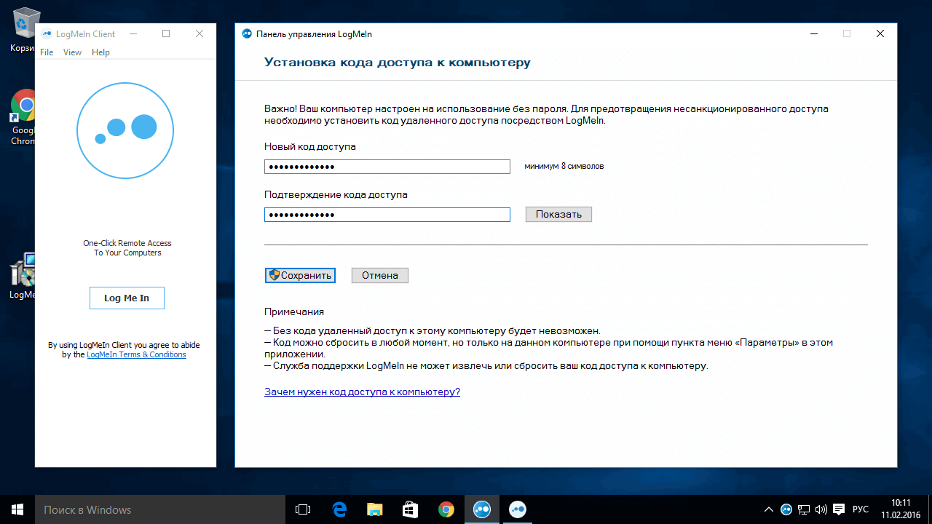Open the taskbar clock showing 10:11
This screenshot has width=932, height=524.
[x=901, y=509]
